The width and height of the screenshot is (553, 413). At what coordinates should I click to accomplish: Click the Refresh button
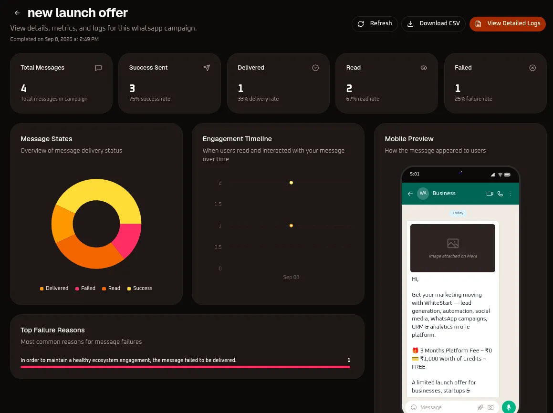coord(375,24)
